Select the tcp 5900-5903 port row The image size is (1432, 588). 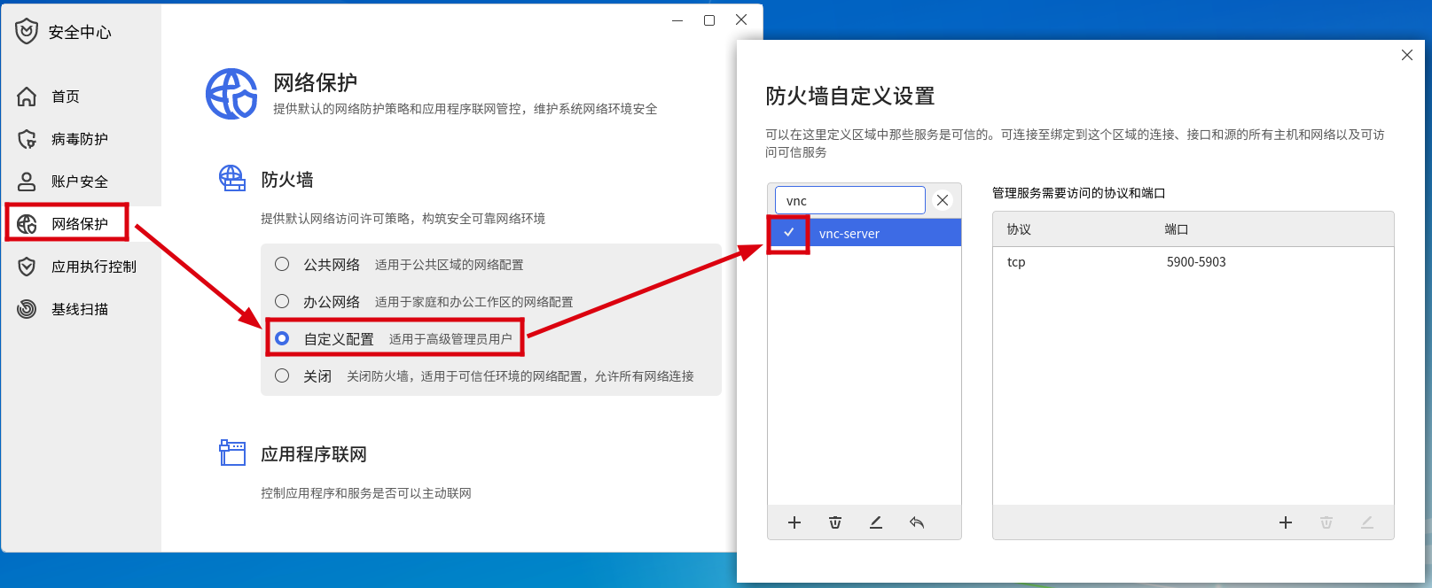(1192, 262)
